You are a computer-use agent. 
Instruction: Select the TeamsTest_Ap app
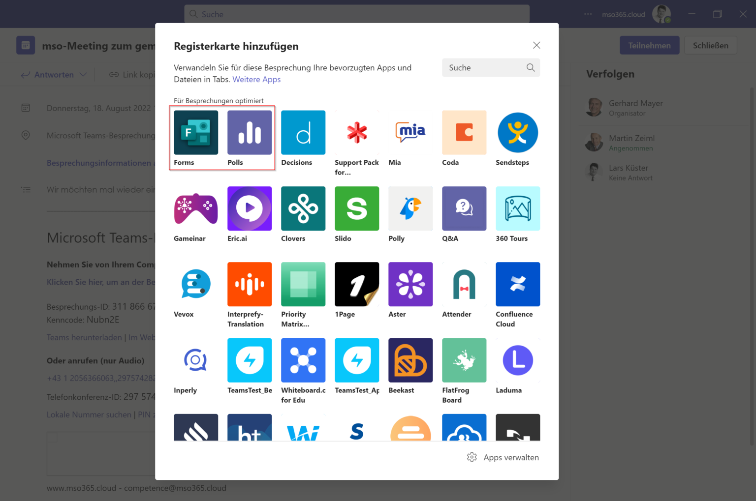(x=356, y=360)
